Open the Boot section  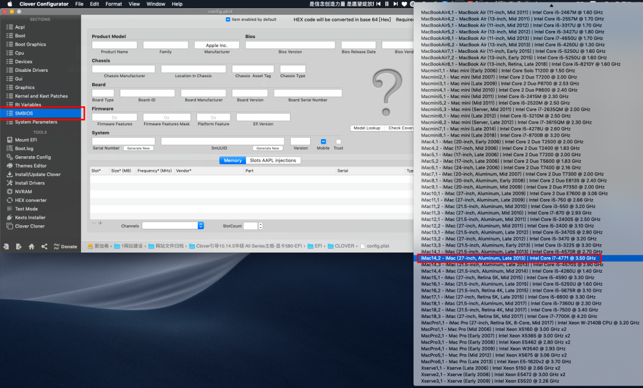coord(20,36)
